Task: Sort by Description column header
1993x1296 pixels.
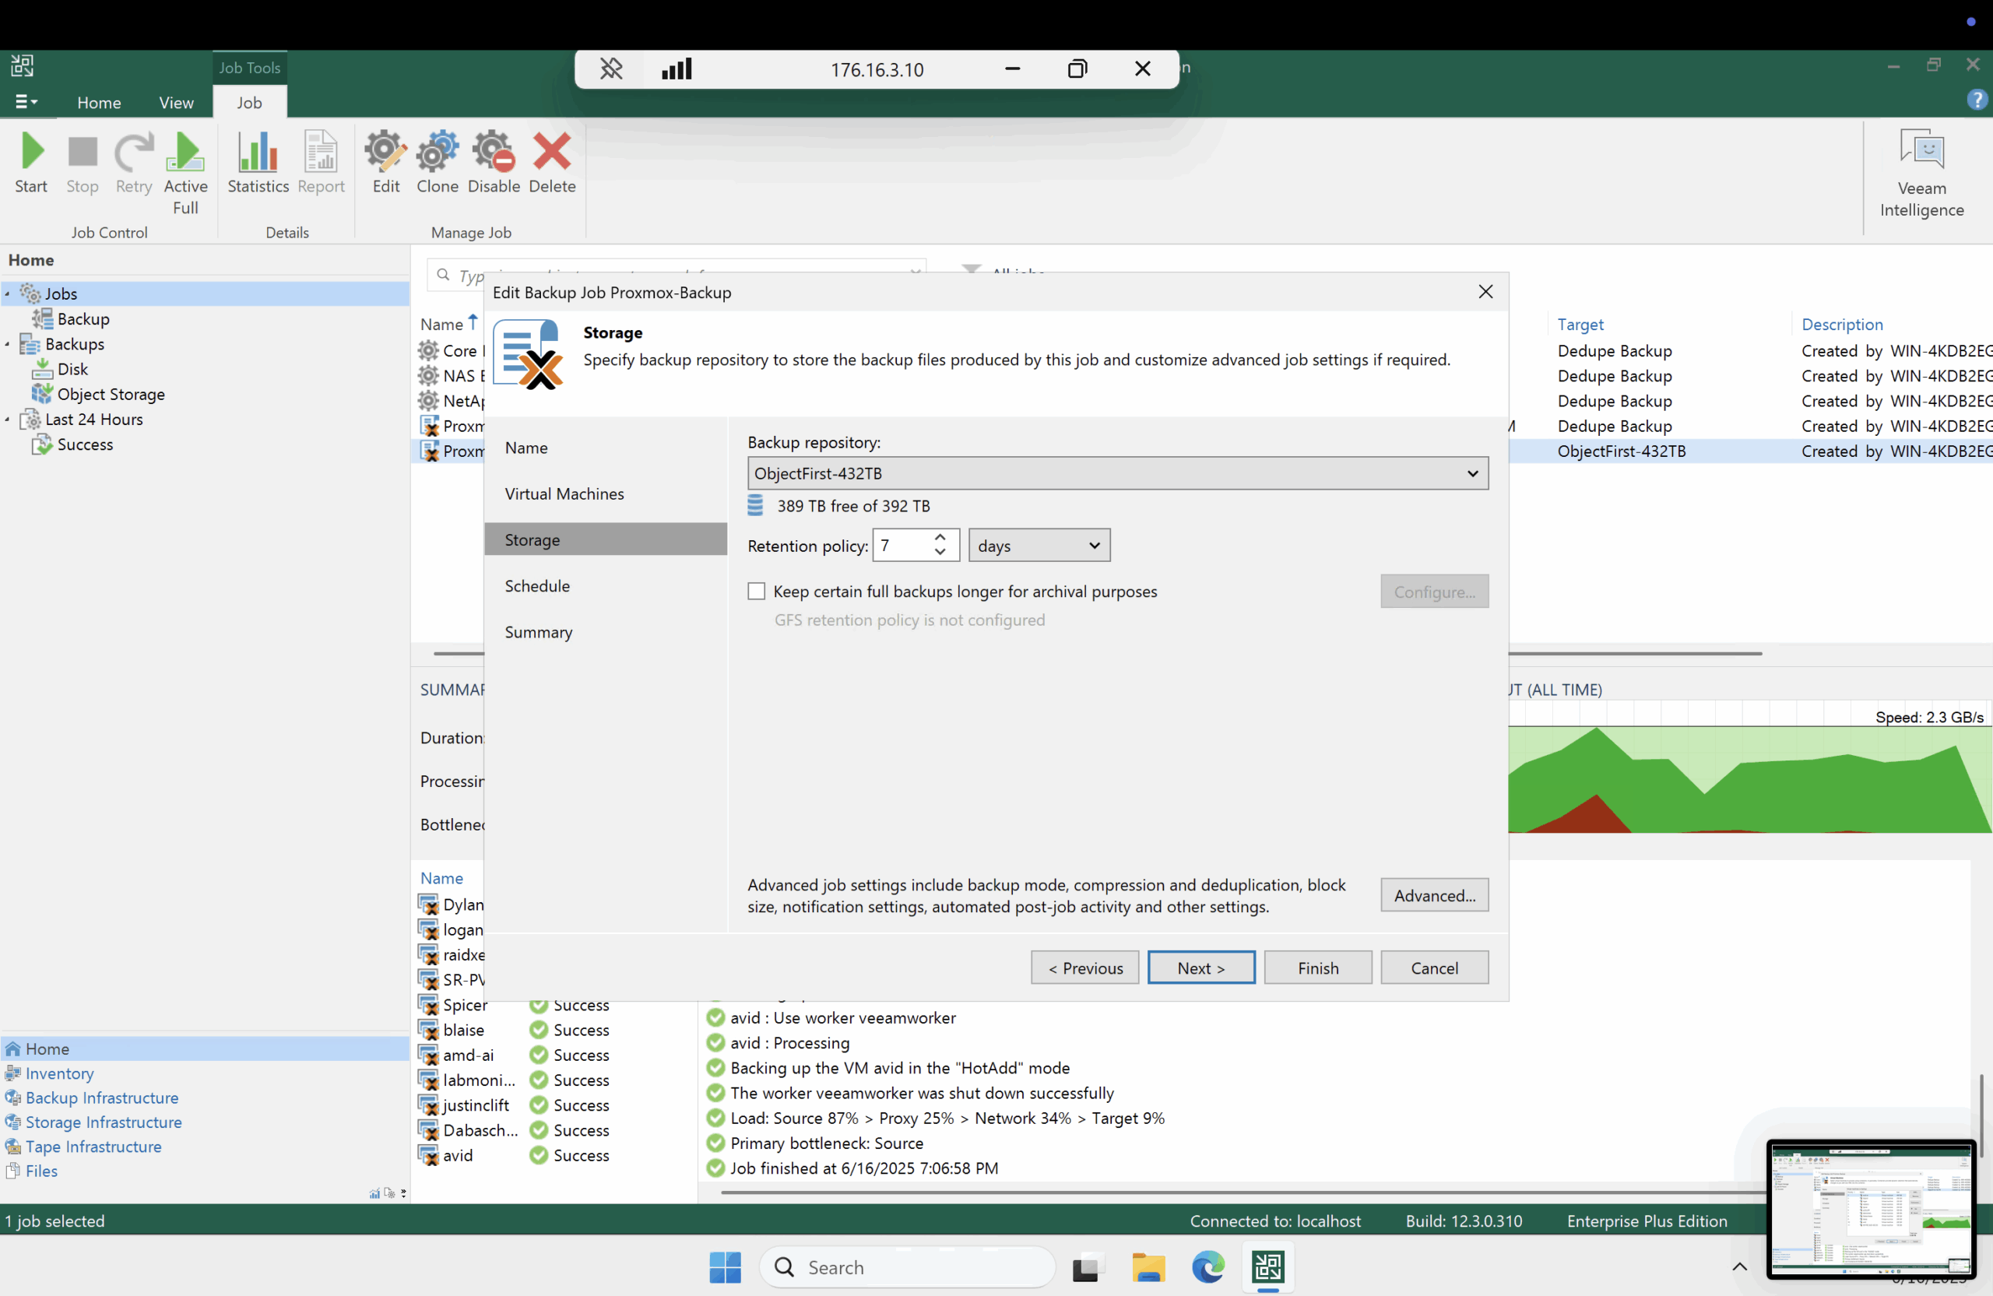Action: pos(1841,324)
